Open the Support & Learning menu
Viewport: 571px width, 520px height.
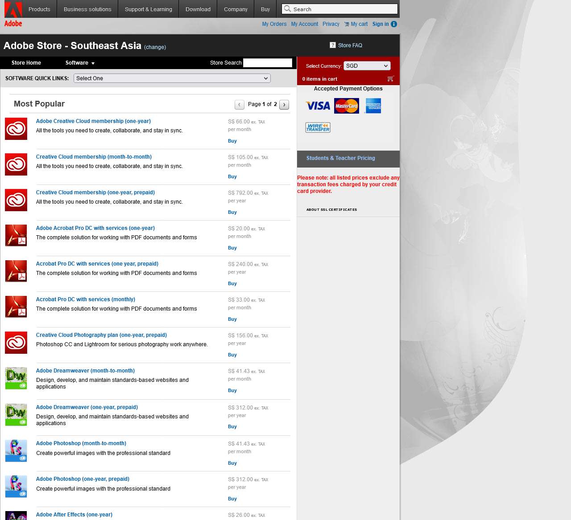(x=149, y=9)
